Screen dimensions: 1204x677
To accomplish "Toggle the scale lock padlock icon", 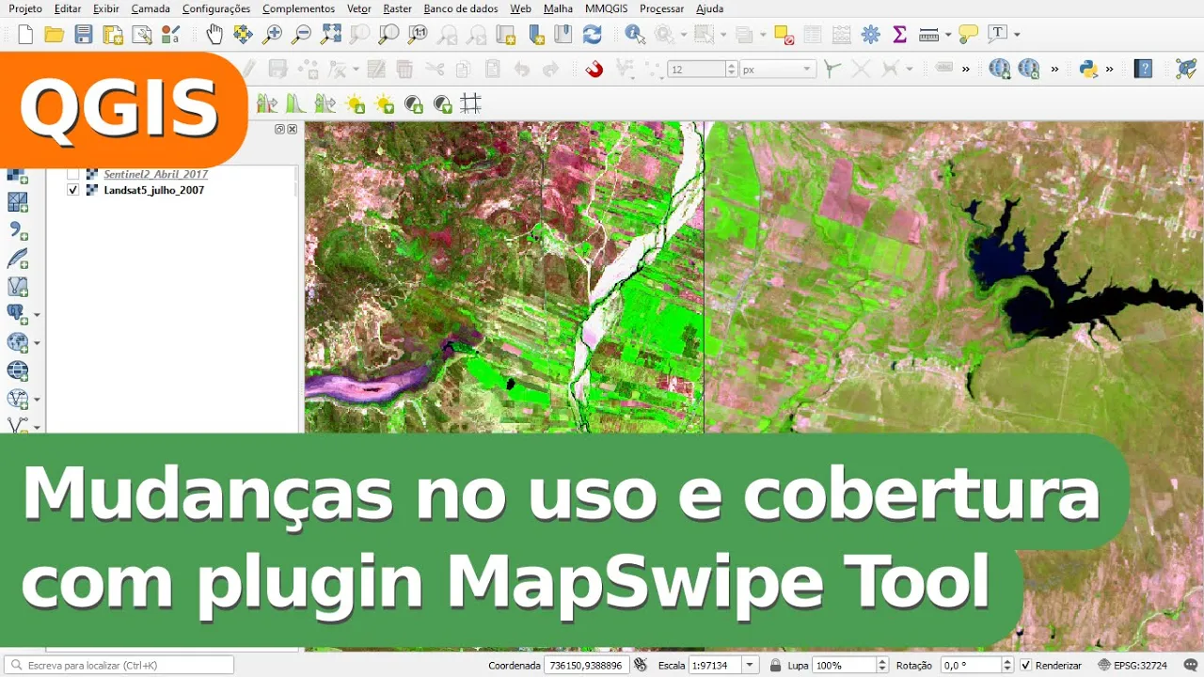I will [x=775, y=665].
